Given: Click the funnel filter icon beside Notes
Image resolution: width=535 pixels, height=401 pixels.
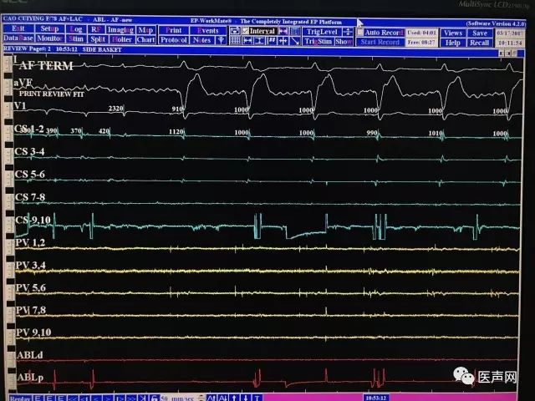Looking at the screenshot, I should [x=221, y=40].
